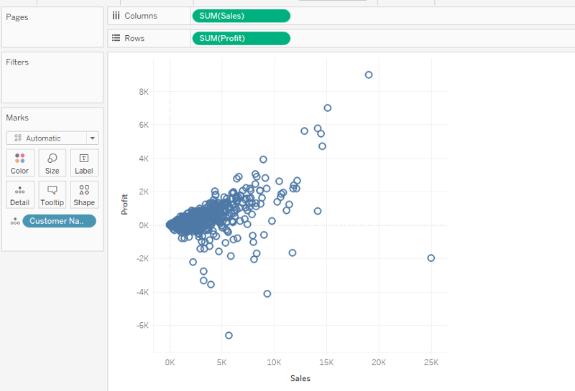575x391 pixels.
Task: Select the Sales axis title
Action: [300, 378]
